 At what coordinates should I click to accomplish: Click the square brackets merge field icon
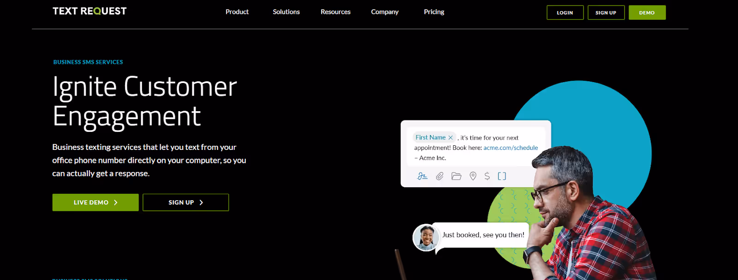tap(502, 176)
